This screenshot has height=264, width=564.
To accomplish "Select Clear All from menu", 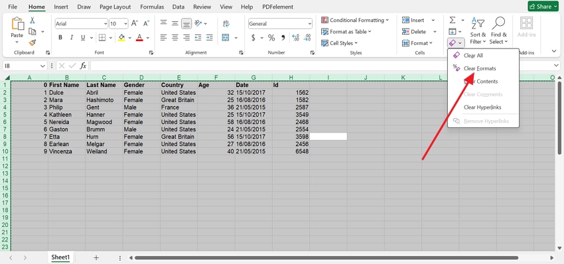I will pyautogui.click(x=483, y=56).
